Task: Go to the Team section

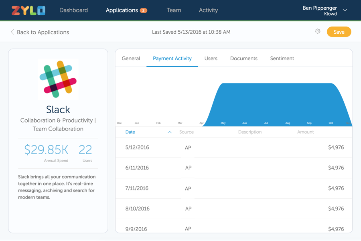Action: (174, 10)
